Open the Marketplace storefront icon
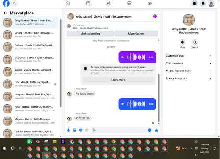The image size is (220, 159). pos(129,4)
